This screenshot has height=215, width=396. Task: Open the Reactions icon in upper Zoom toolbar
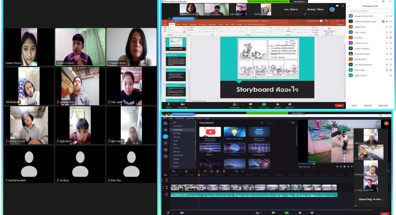[x=290, y=104]
